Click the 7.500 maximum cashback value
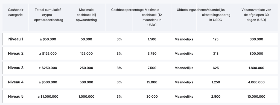 [152, 68]
